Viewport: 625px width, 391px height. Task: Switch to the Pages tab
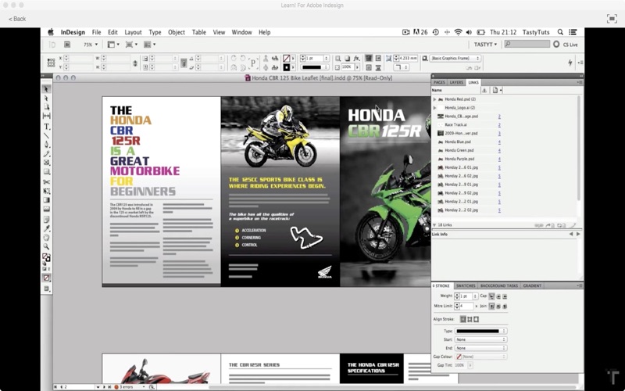click(439, 82)
